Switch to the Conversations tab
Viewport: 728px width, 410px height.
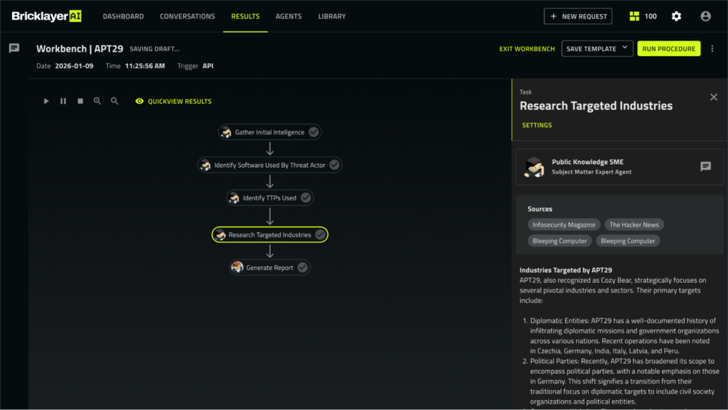tap(187, 16)
